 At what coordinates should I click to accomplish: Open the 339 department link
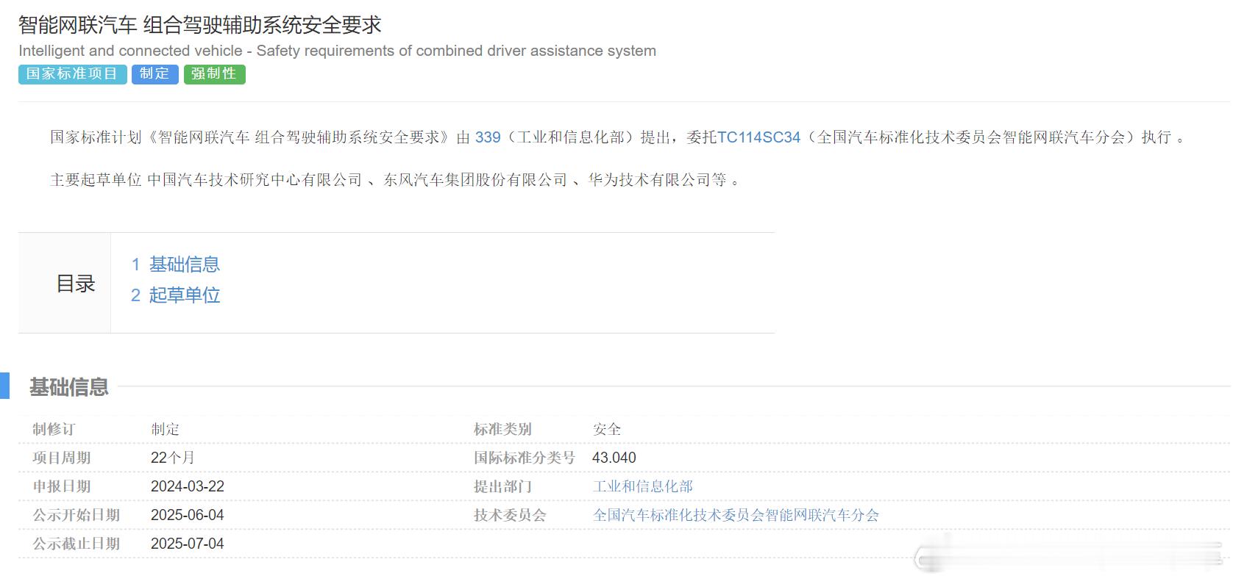pos(488,137)
